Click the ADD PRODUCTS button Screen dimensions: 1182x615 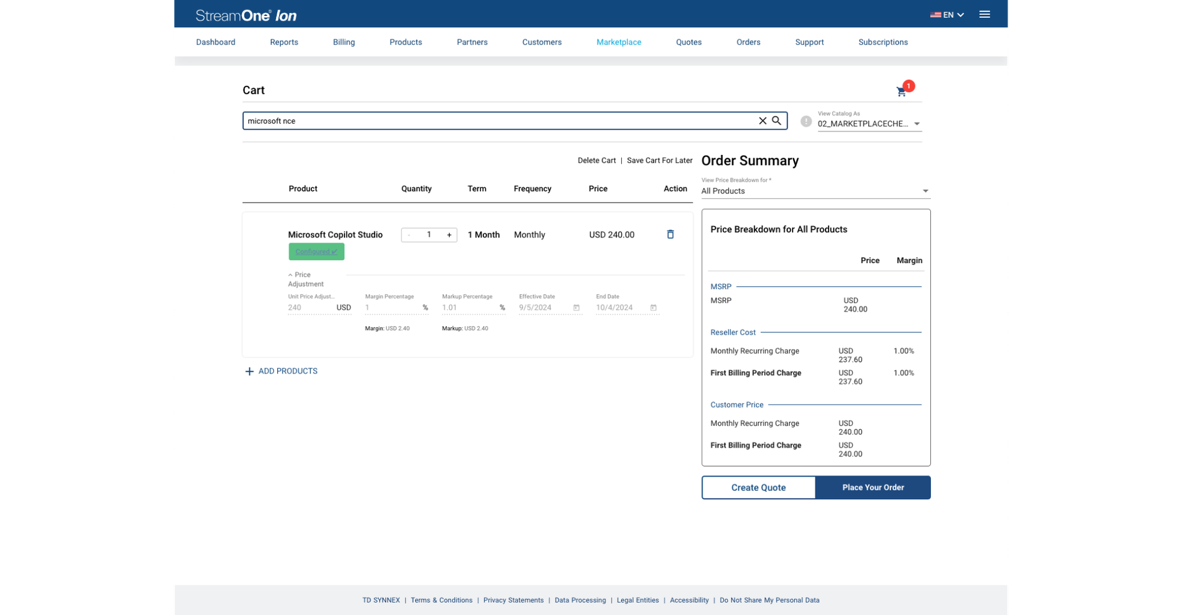point(281,371)
